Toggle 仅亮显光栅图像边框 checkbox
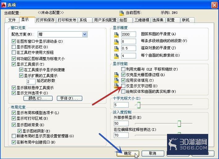219x159 pixels. coord(123,75)
